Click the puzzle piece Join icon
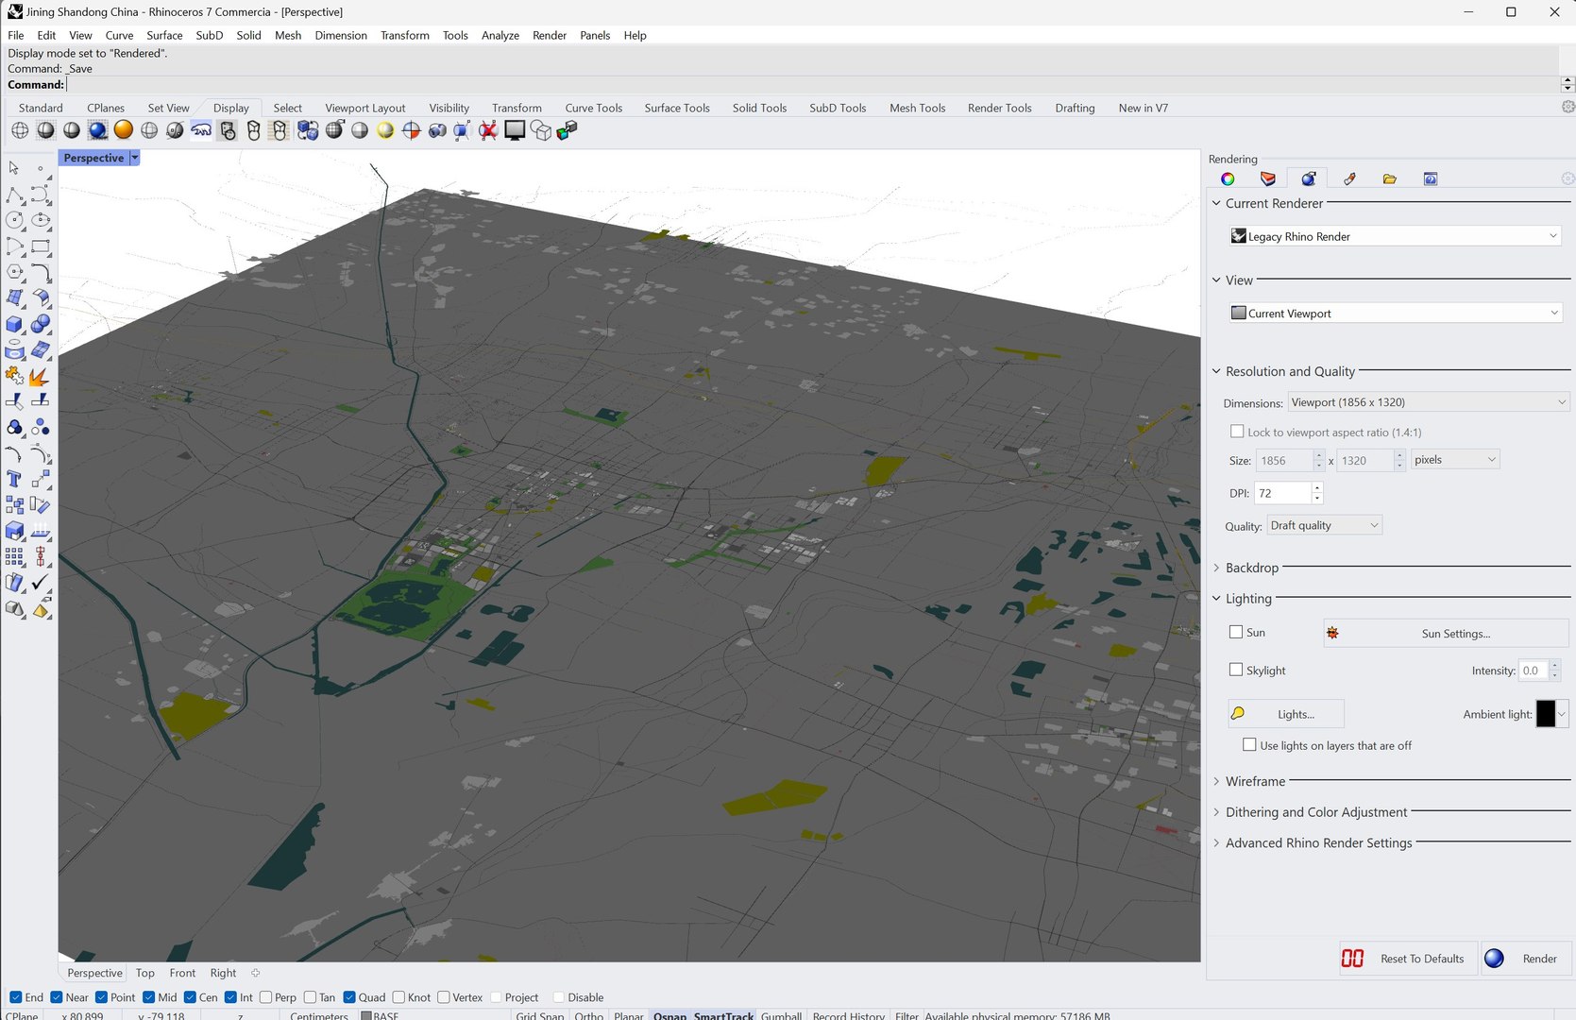The width and height of the screenshot is (1576, 1020). (x=14, y=376)
